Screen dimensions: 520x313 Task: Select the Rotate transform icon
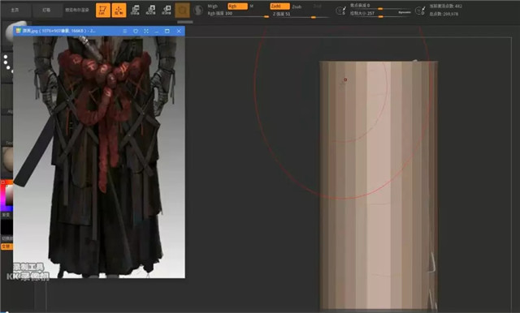[x=167, y=11]
